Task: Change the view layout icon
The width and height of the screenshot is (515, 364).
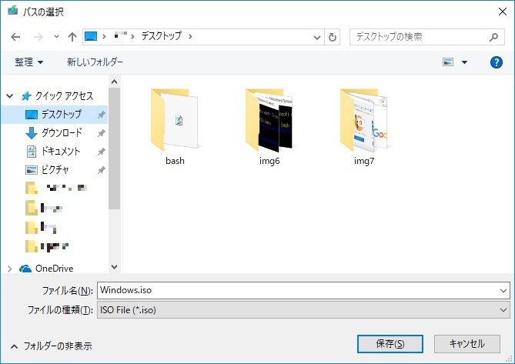Action: coord(448,62)
